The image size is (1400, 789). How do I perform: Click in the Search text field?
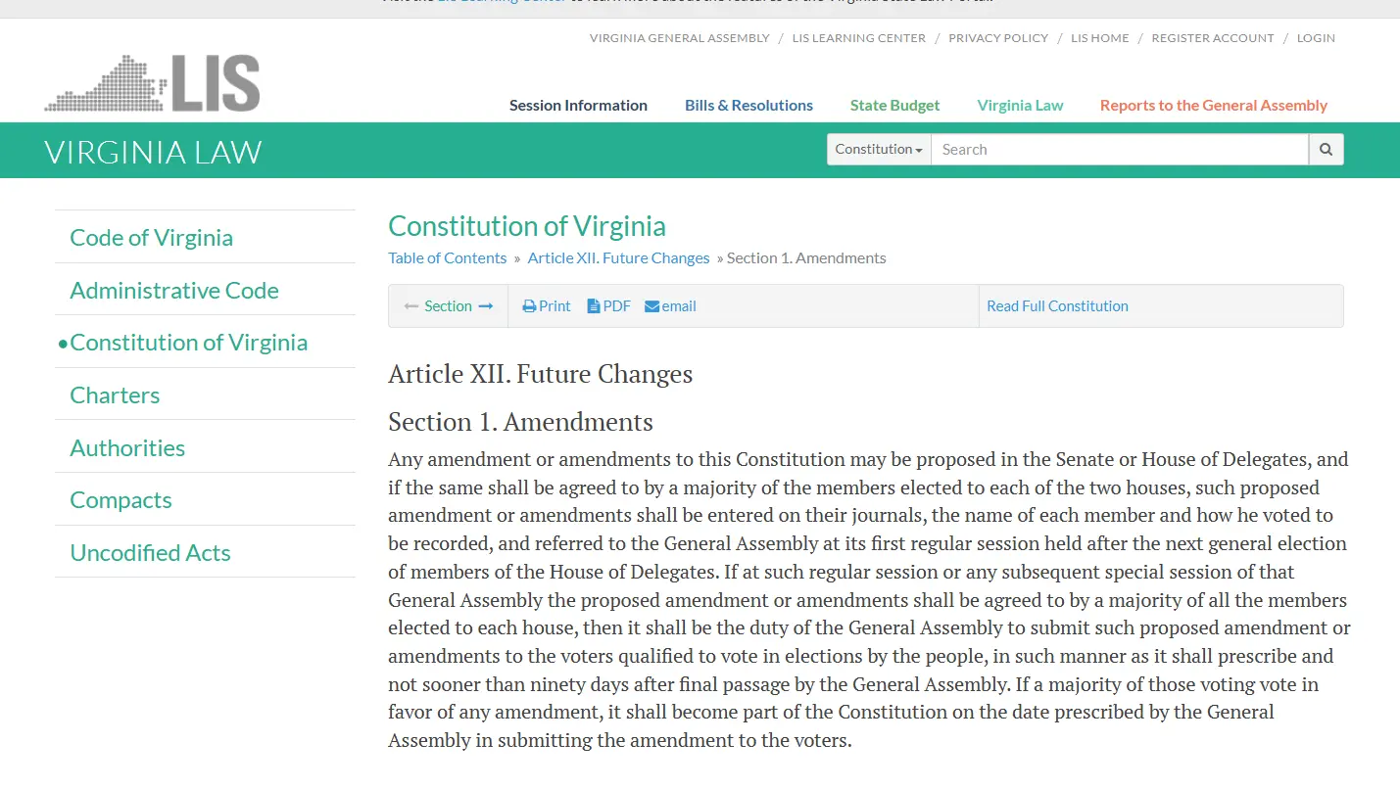click(x=1119, y=150)
